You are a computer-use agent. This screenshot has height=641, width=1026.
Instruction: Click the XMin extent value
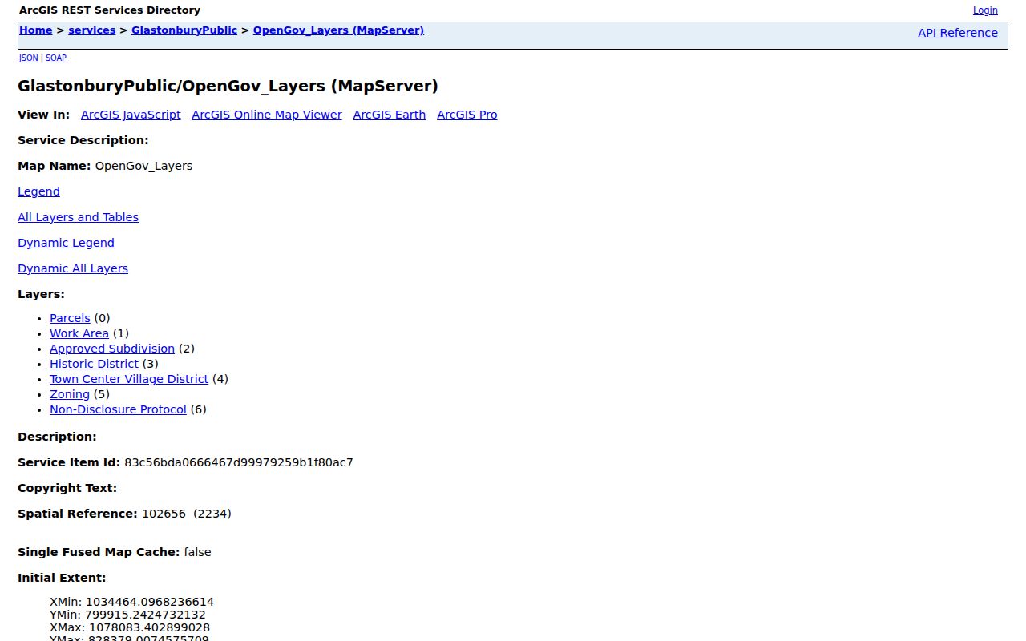tap(150, 602)
